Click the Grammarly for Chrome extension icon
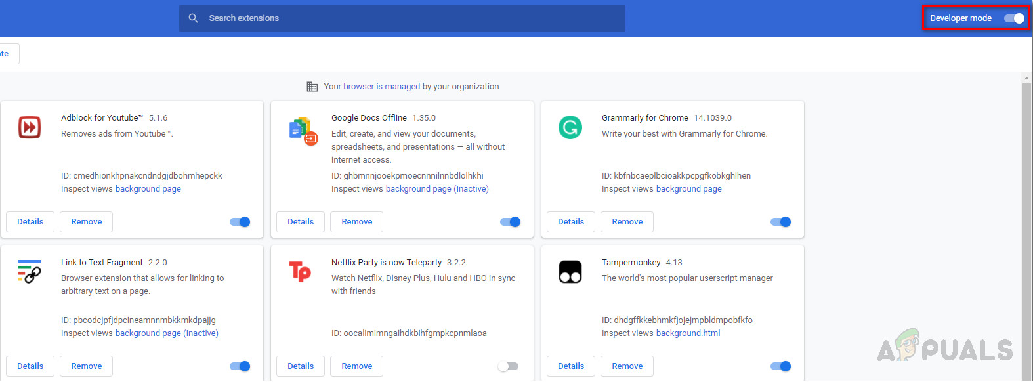Viewport: 1033px width, 382px height. pos(570,127)
